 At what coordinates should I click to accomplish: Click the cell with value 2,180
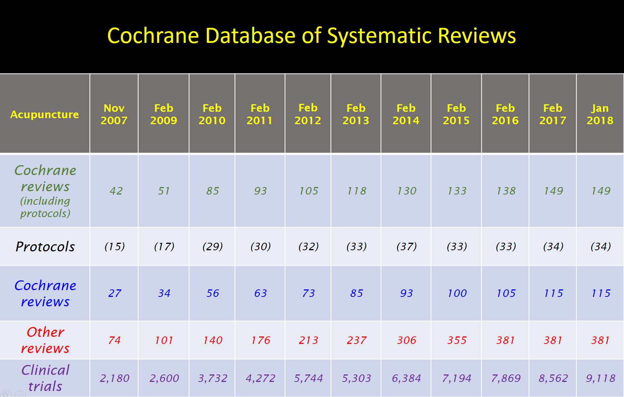click(x=114, y=378)
